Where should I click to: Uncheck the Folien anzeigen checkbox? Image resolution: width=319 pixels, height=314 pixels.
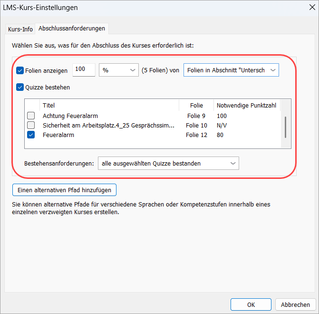tap(20, 70)
